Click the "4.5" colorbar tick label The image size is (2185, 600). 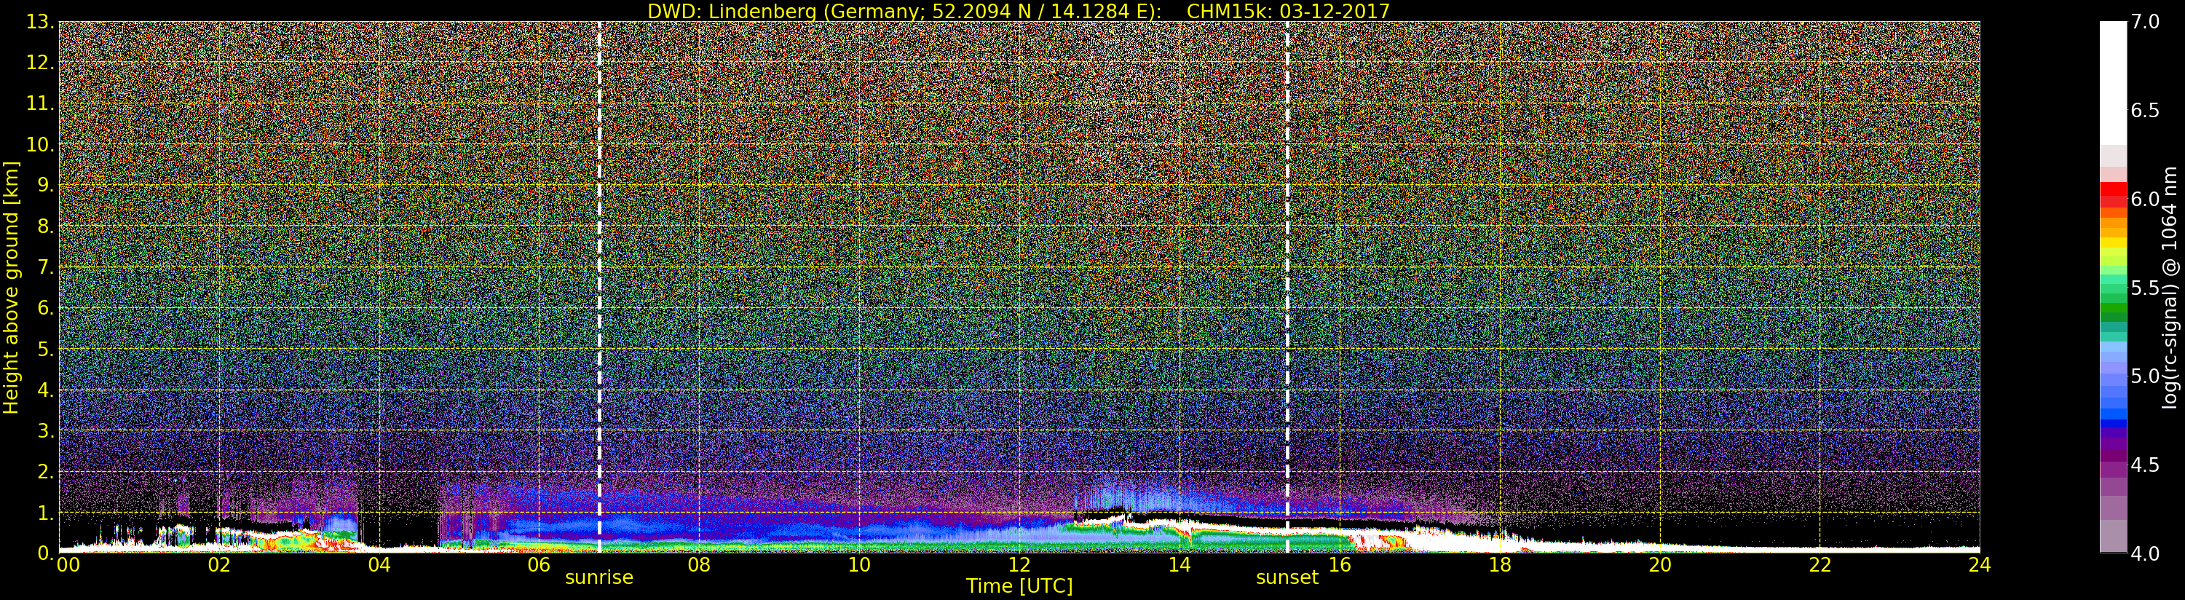pos(2145,466)
